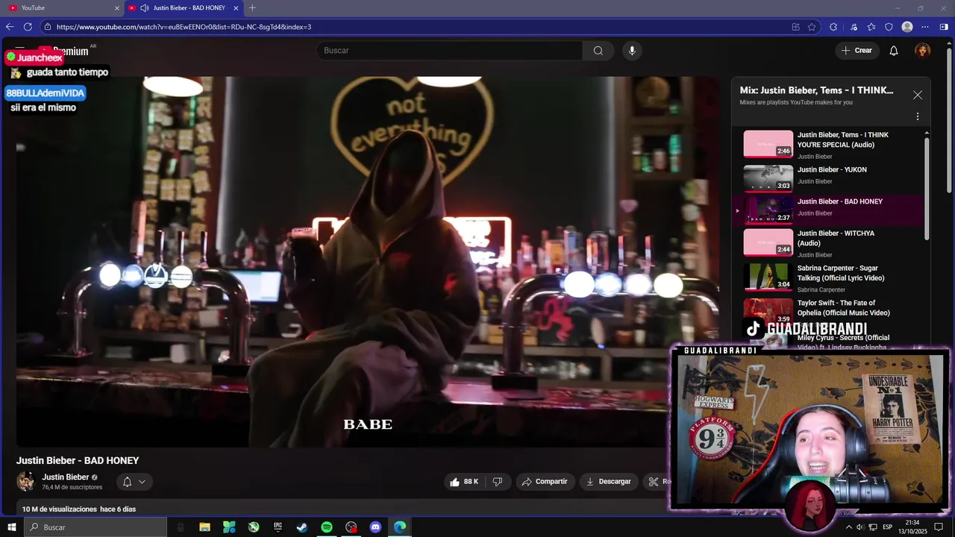Open the favorites list icon in toolbar
Screen dimensions: 955x537
coord(871,27)
